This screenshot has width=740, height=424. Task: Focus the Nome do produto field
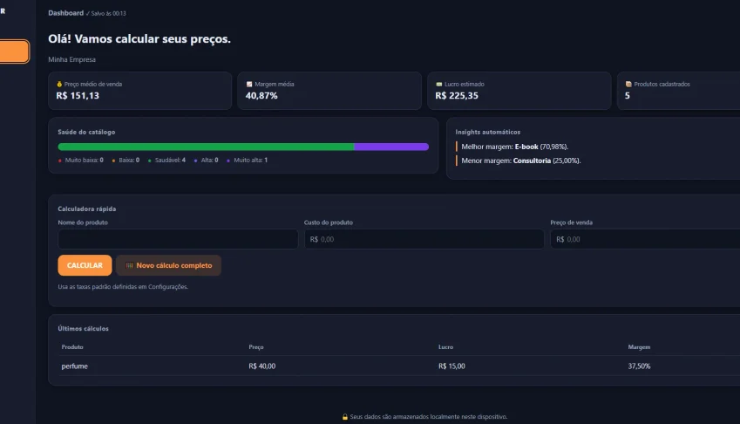[178, 239]
